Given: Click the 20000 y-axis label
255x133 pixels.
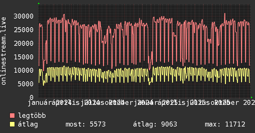Looking at the screenshot, I should pos(24,43).
